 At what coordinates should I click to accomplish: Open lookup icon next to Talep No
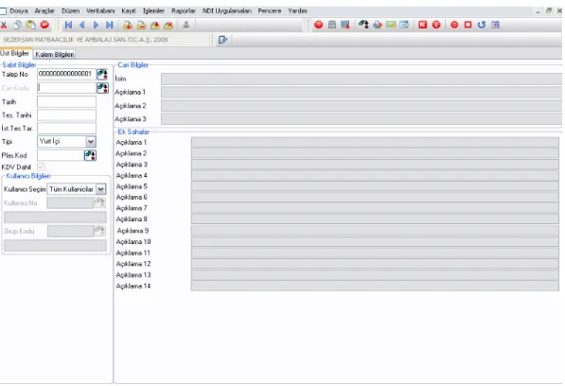[102, 74]
